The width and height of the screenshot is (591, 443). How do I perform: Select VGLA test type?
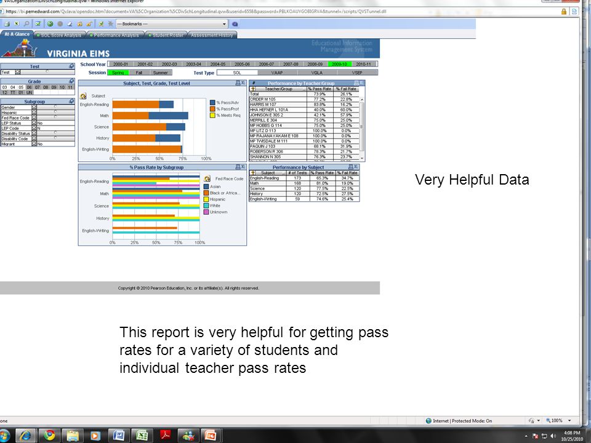[x=317, y=73]
